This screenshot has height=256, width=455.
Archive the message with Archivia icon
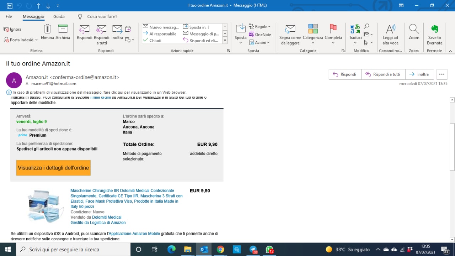(63, 30)
